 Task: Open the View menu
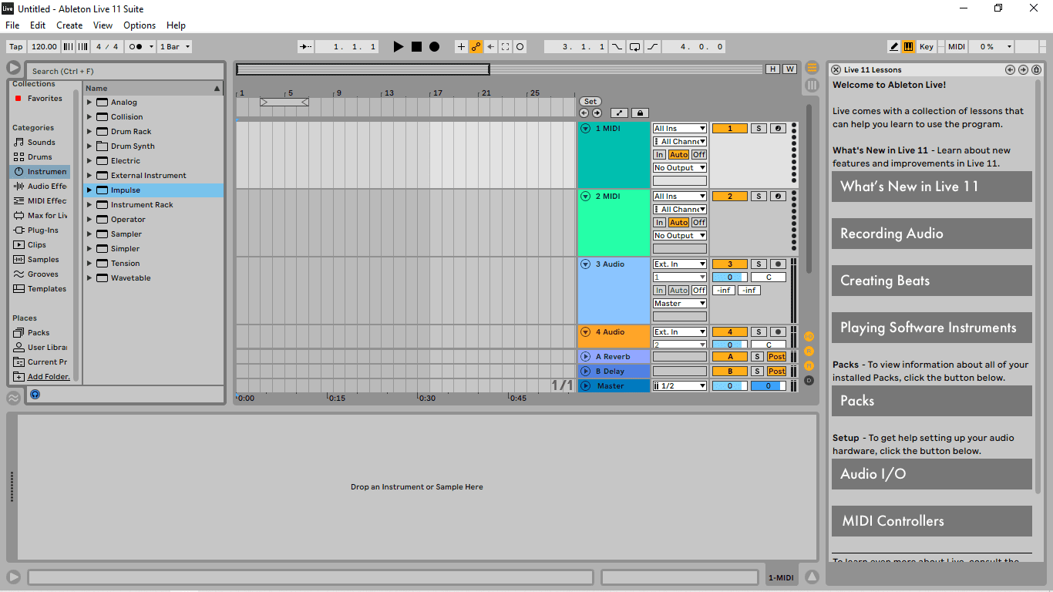pyautogui.click(x=103, y=25)
